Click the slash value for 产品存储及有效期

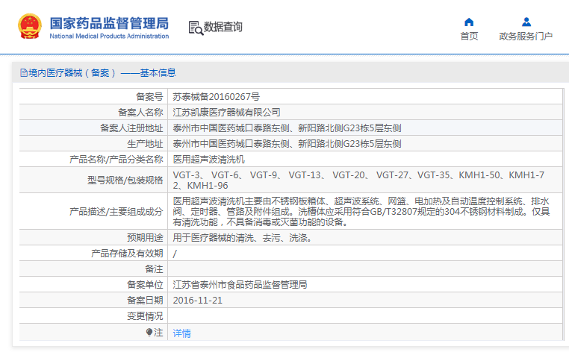tap(175, 254)
